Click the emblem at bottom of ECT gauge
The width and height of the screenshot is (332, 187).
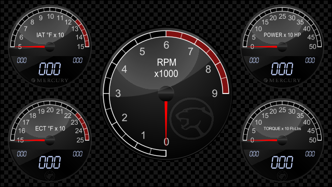click(50, 175)
